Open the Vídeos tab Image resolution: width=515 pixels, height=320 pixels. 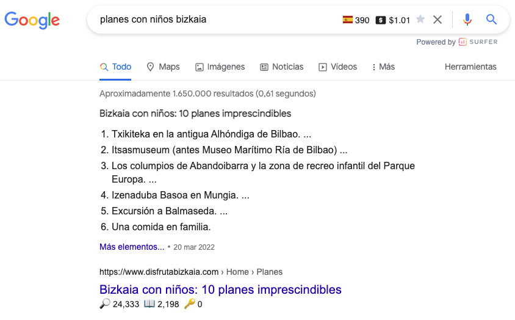[x=337, y=67]
